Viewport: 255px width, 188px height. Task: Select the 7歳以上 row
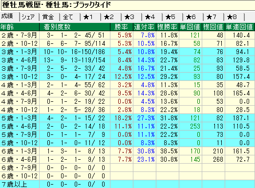click(127, 184)
